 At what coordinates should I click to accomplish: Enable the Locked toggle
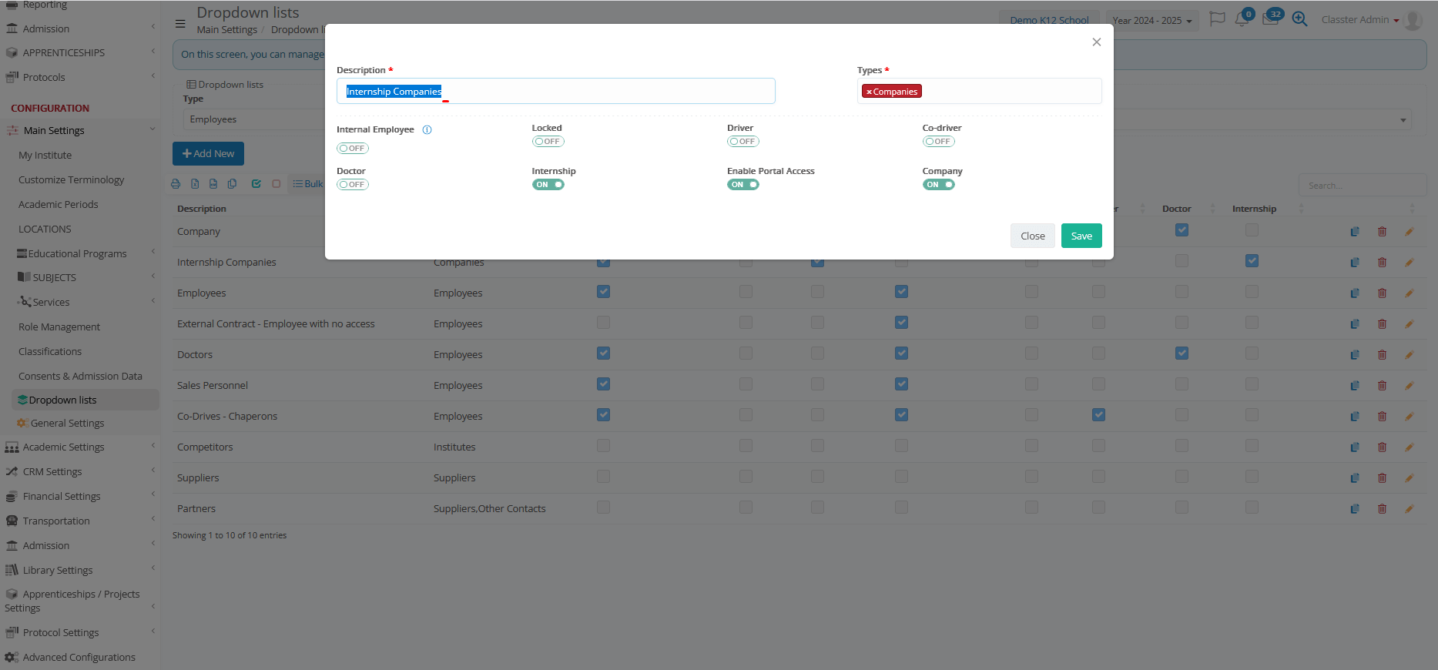coord(548,142)
